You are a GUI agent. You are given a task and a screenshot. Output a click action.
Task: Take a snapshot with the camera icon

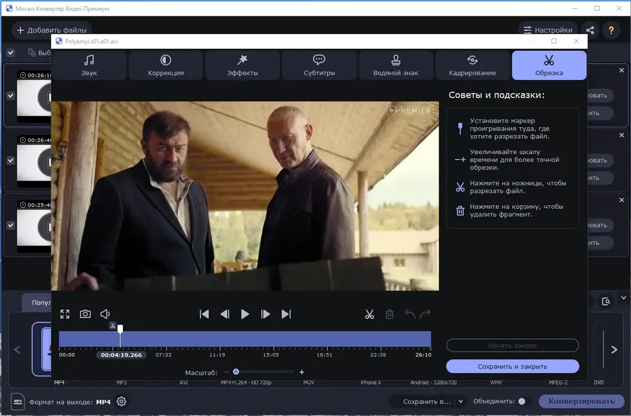coord(85,314)
